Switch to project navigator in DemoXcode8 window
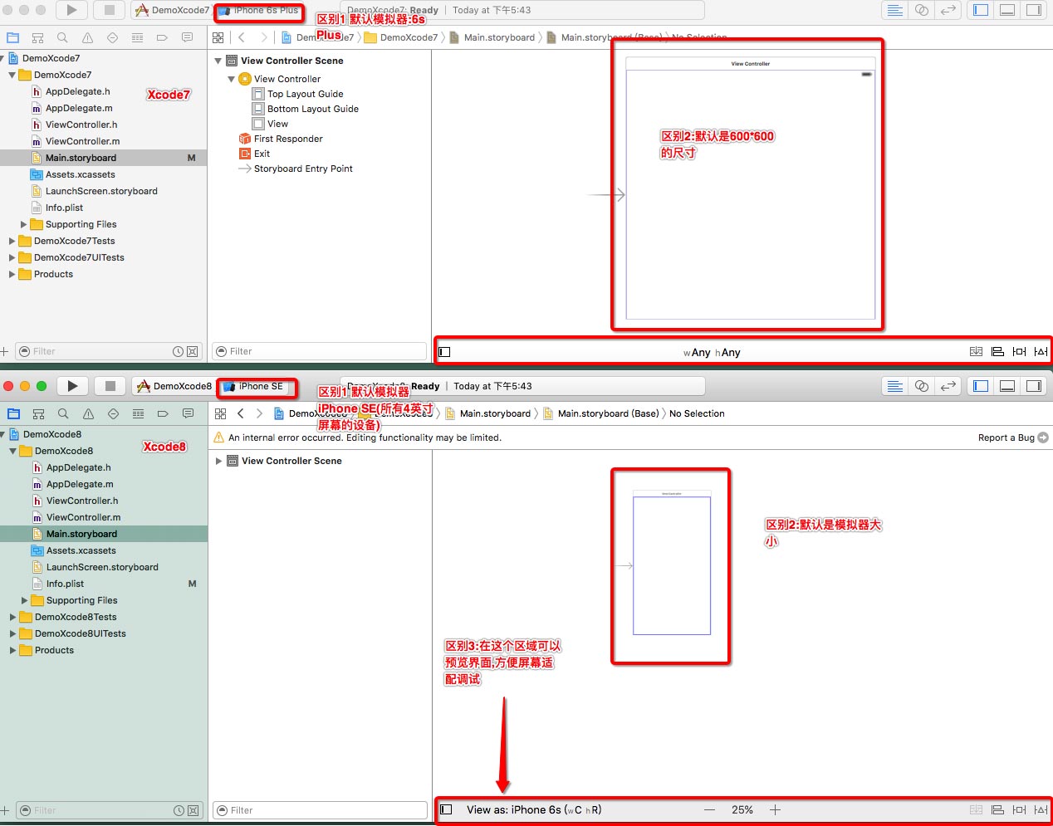The image size is (1053, 826). pos(13,413)
